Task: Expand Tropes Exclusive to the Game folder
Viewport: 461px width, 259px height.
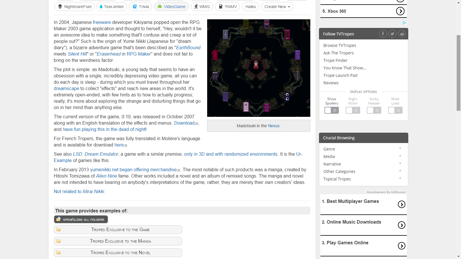Action: (x=118, y=230)
